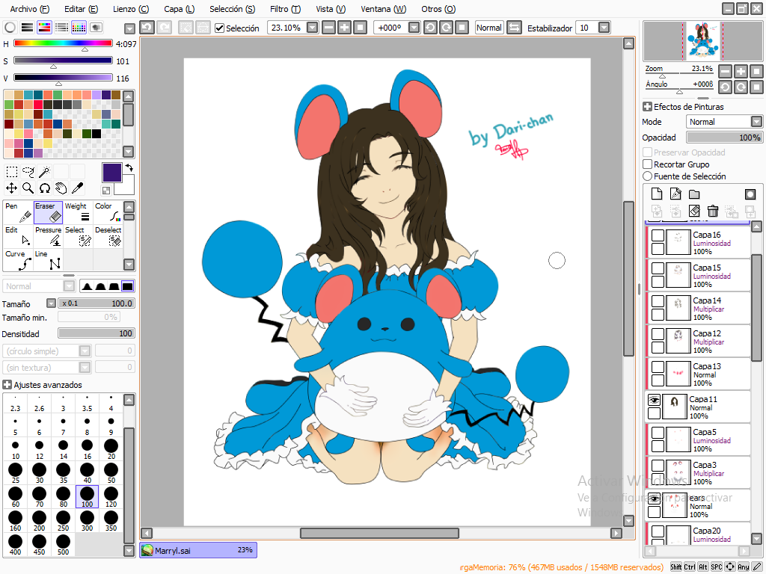Toggle the HSV slider panel

pos(44,28)
